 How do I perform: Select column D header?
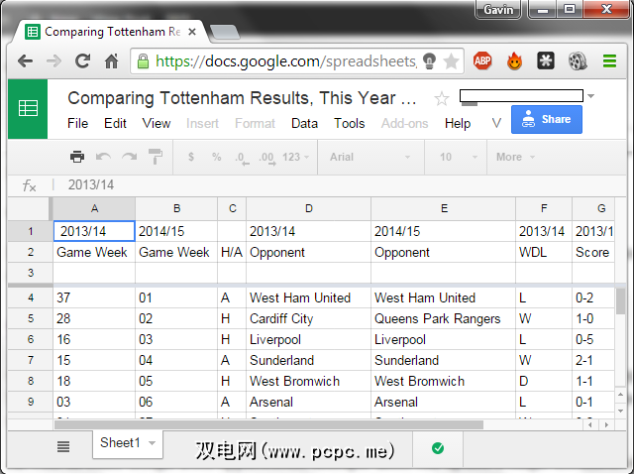tap(308, 208)
